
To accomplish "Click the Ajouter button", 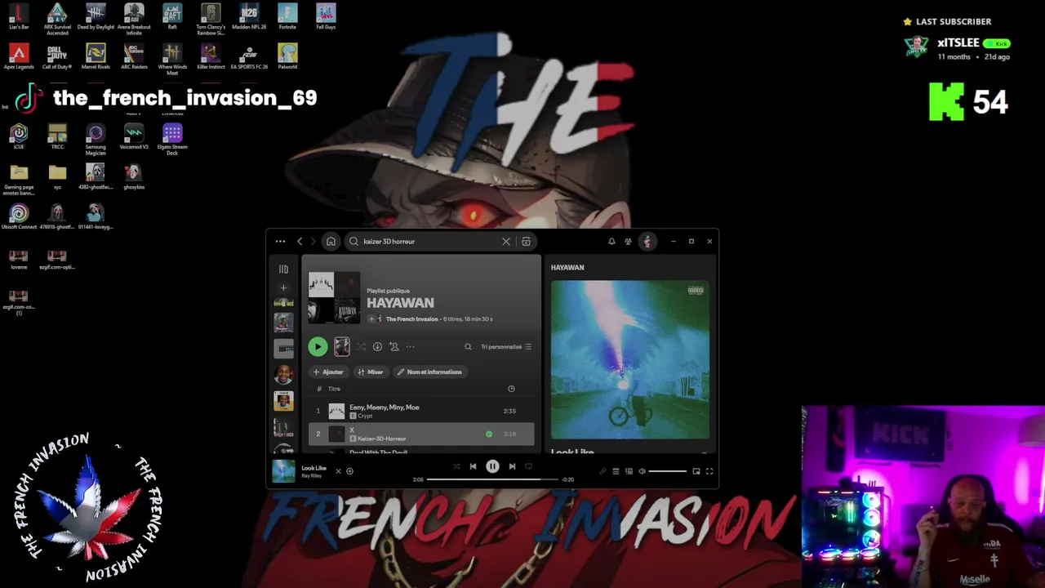I will [x=328, y=372].
